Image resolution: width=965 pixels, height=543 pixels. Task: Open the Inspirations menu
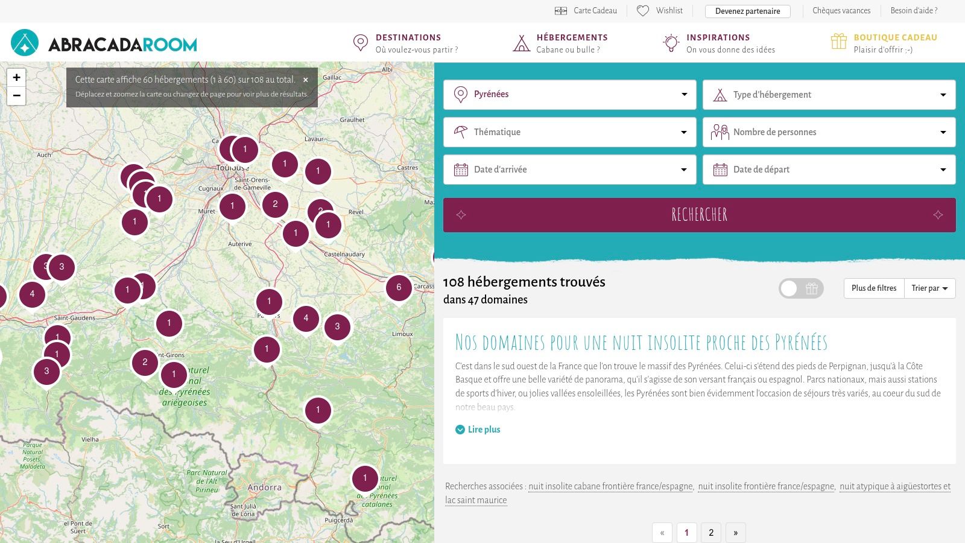(x=719, y=43)
